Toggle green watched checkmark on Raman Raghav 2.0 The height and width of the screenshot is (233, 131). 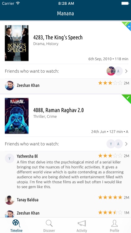click(x=127, y=98)
